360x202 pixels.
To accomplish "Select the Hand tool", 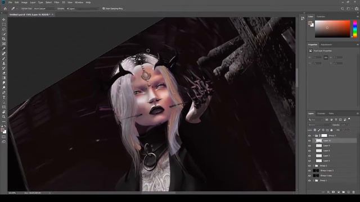I will click(x=4, y=112).
